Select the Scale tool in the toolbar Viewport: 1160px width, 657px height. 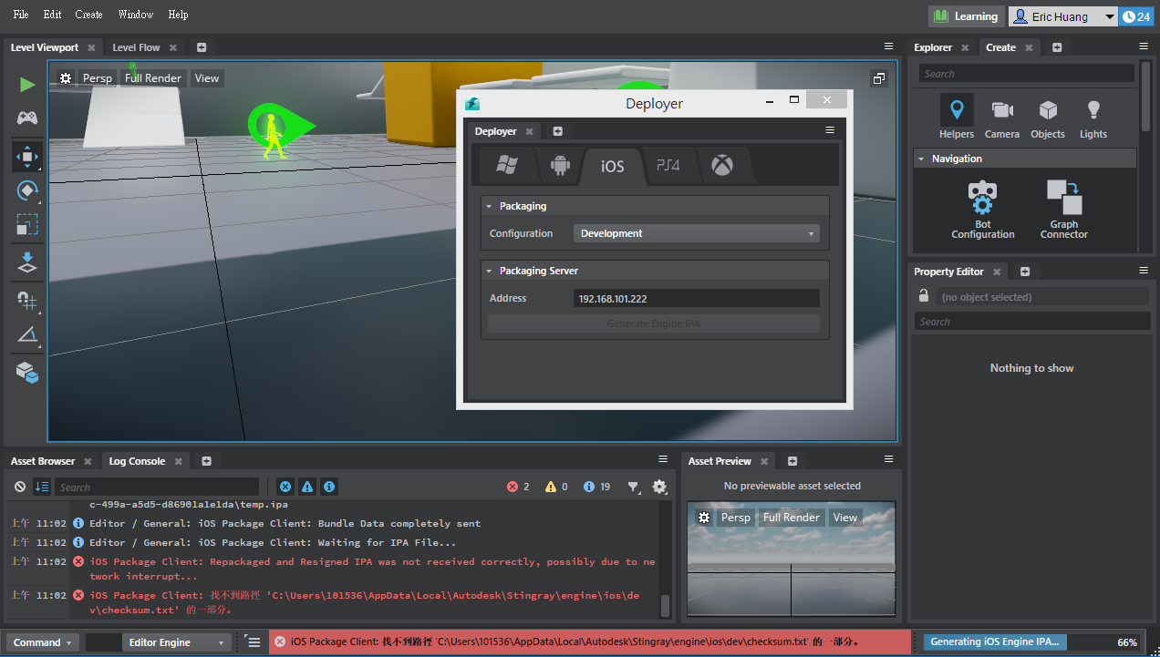[x=26, y=224]
